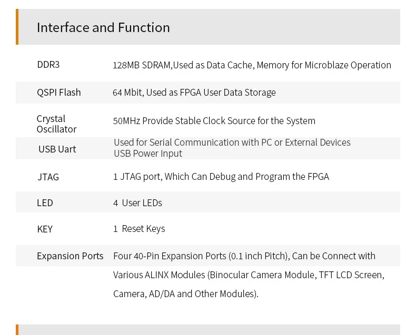
Task: Select the DDR3 row label
Action: click(x=48, y=65)
